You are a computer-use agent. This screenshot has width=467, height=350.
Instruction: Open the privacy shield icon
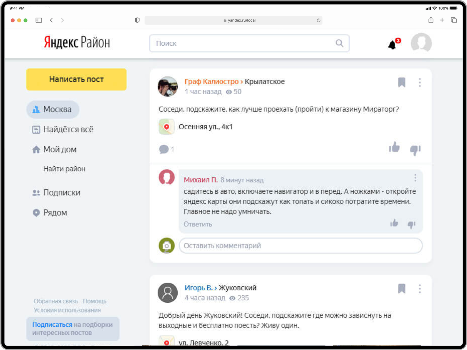coord(137,20)
